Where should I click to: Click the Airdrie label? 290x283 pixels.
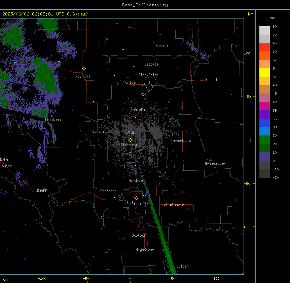(x=136, y=180)
